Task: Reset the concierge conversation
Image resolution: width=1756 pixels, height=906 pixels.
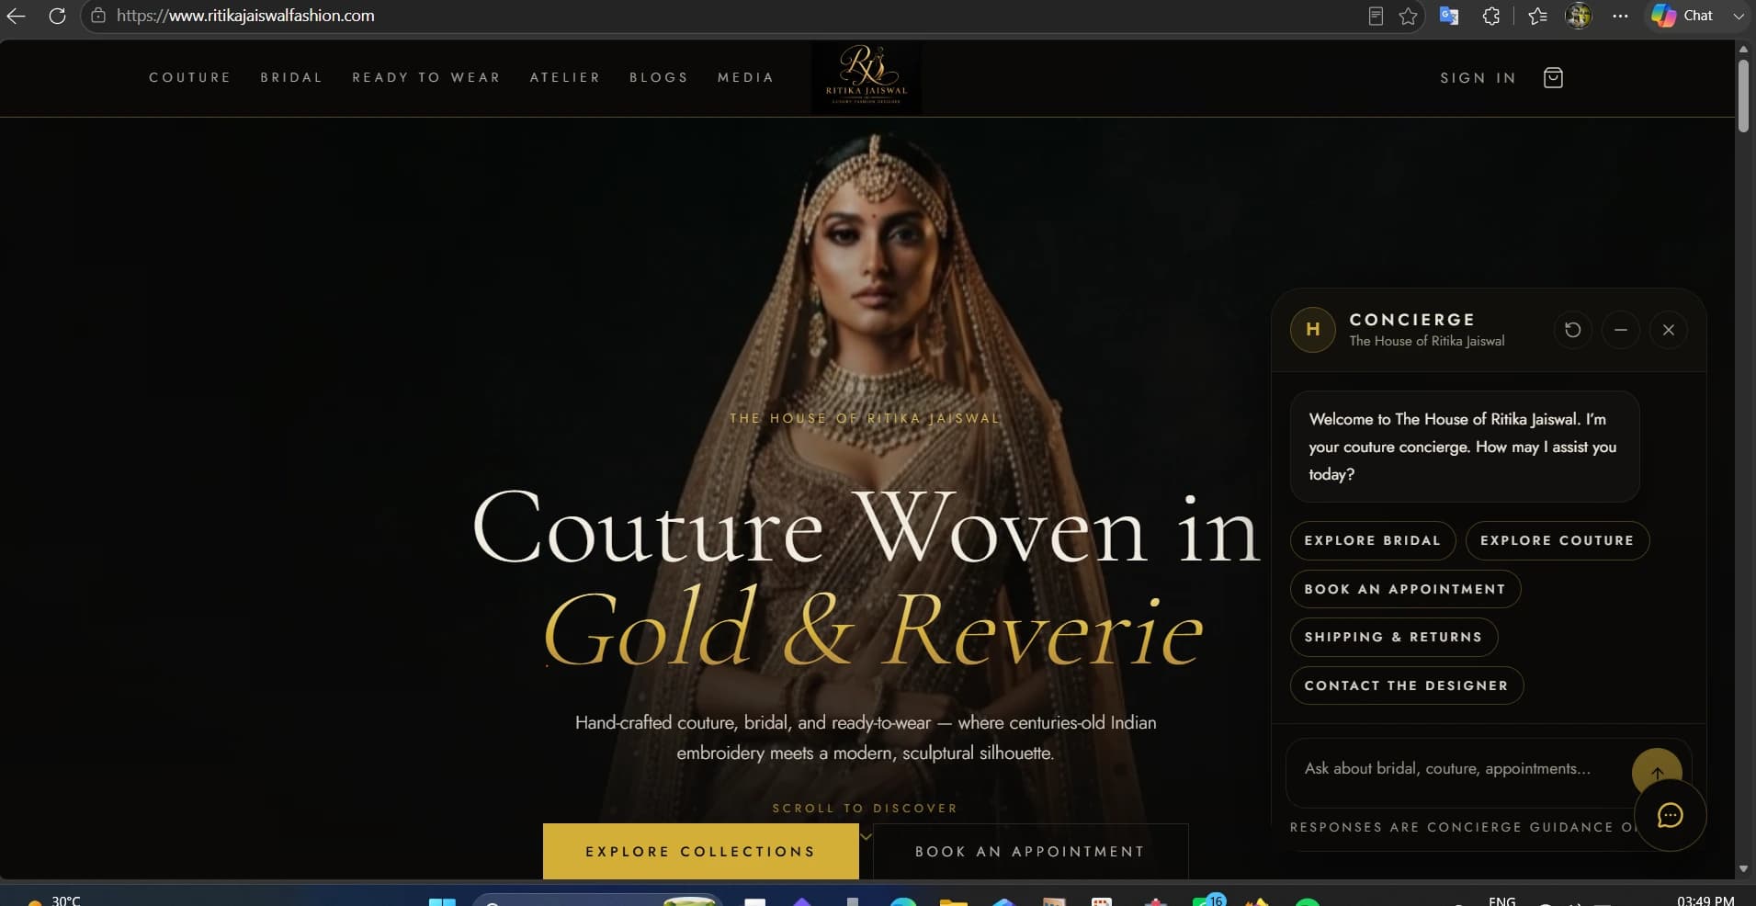Action: (x=1573, y=330)
